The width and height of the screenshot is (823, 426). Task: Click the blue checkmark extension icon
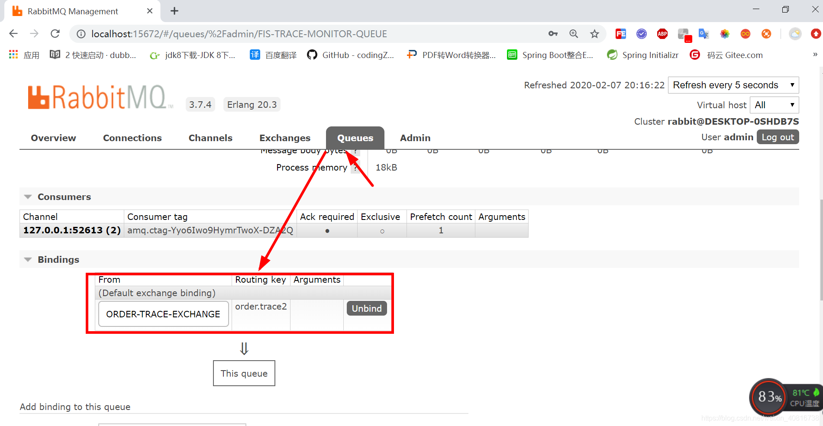coord(642,34)
